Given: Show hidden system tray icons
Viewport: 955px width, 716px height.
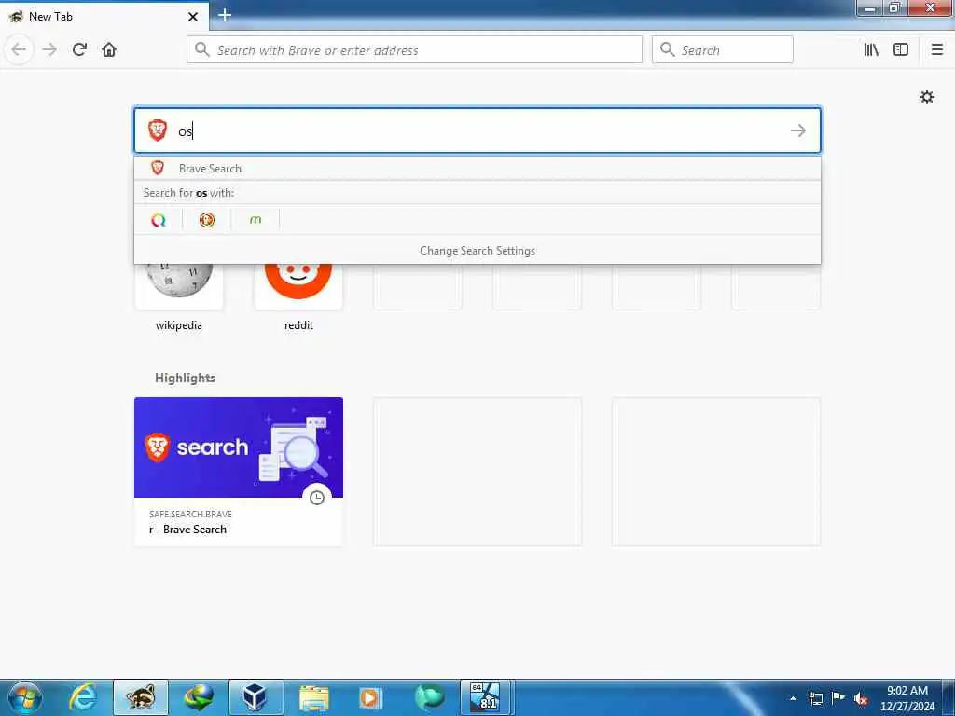Looking at the screenshot, I should [x=793, y=698].
